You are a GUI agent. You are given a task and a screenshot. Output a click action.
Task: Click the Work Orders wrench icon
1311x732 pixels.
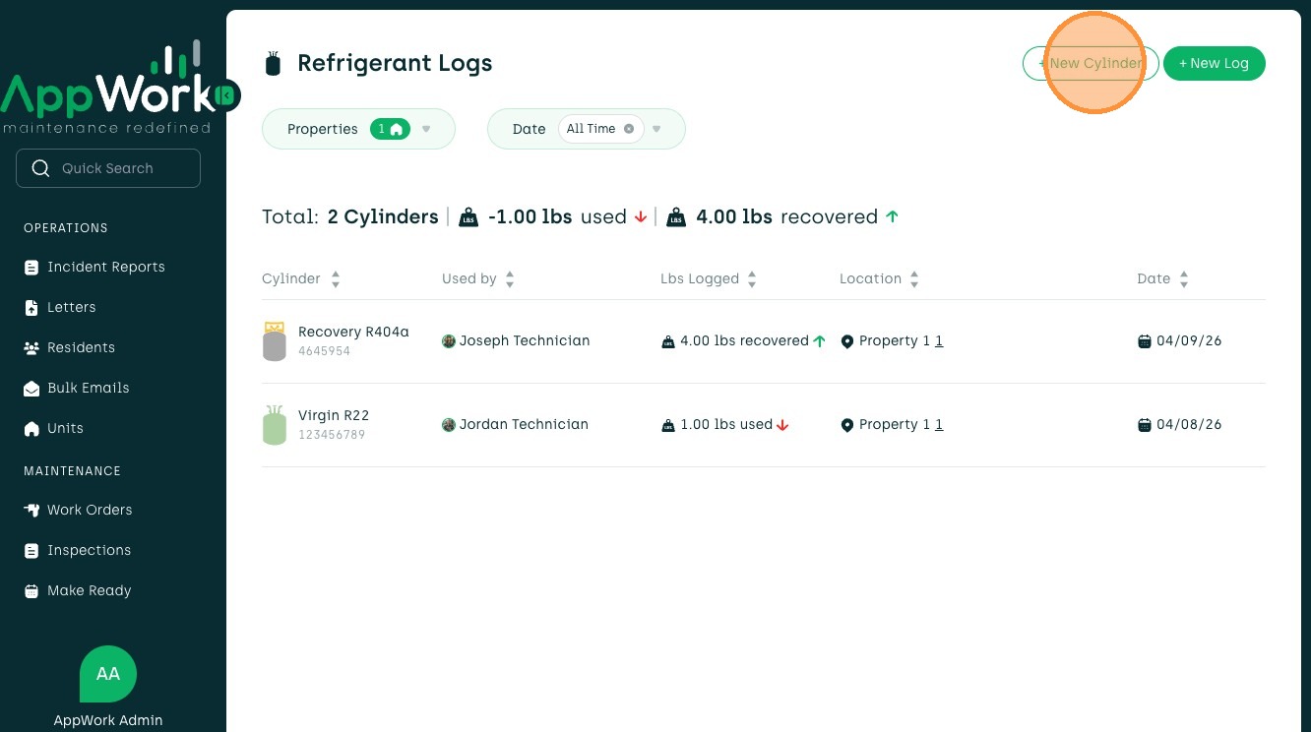click(x=31, y=510)
